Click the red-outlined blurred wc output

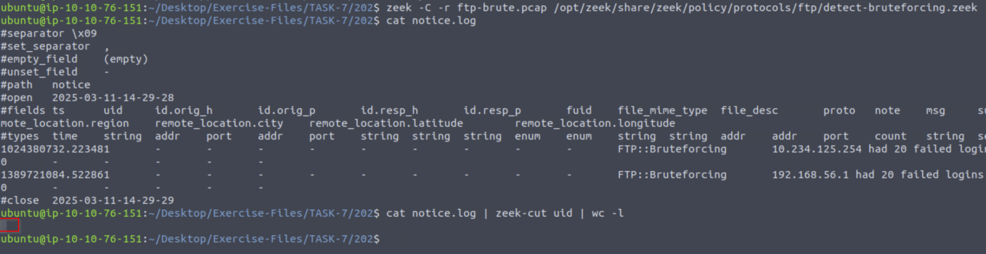pyautogui.click(x=10, y=225)
